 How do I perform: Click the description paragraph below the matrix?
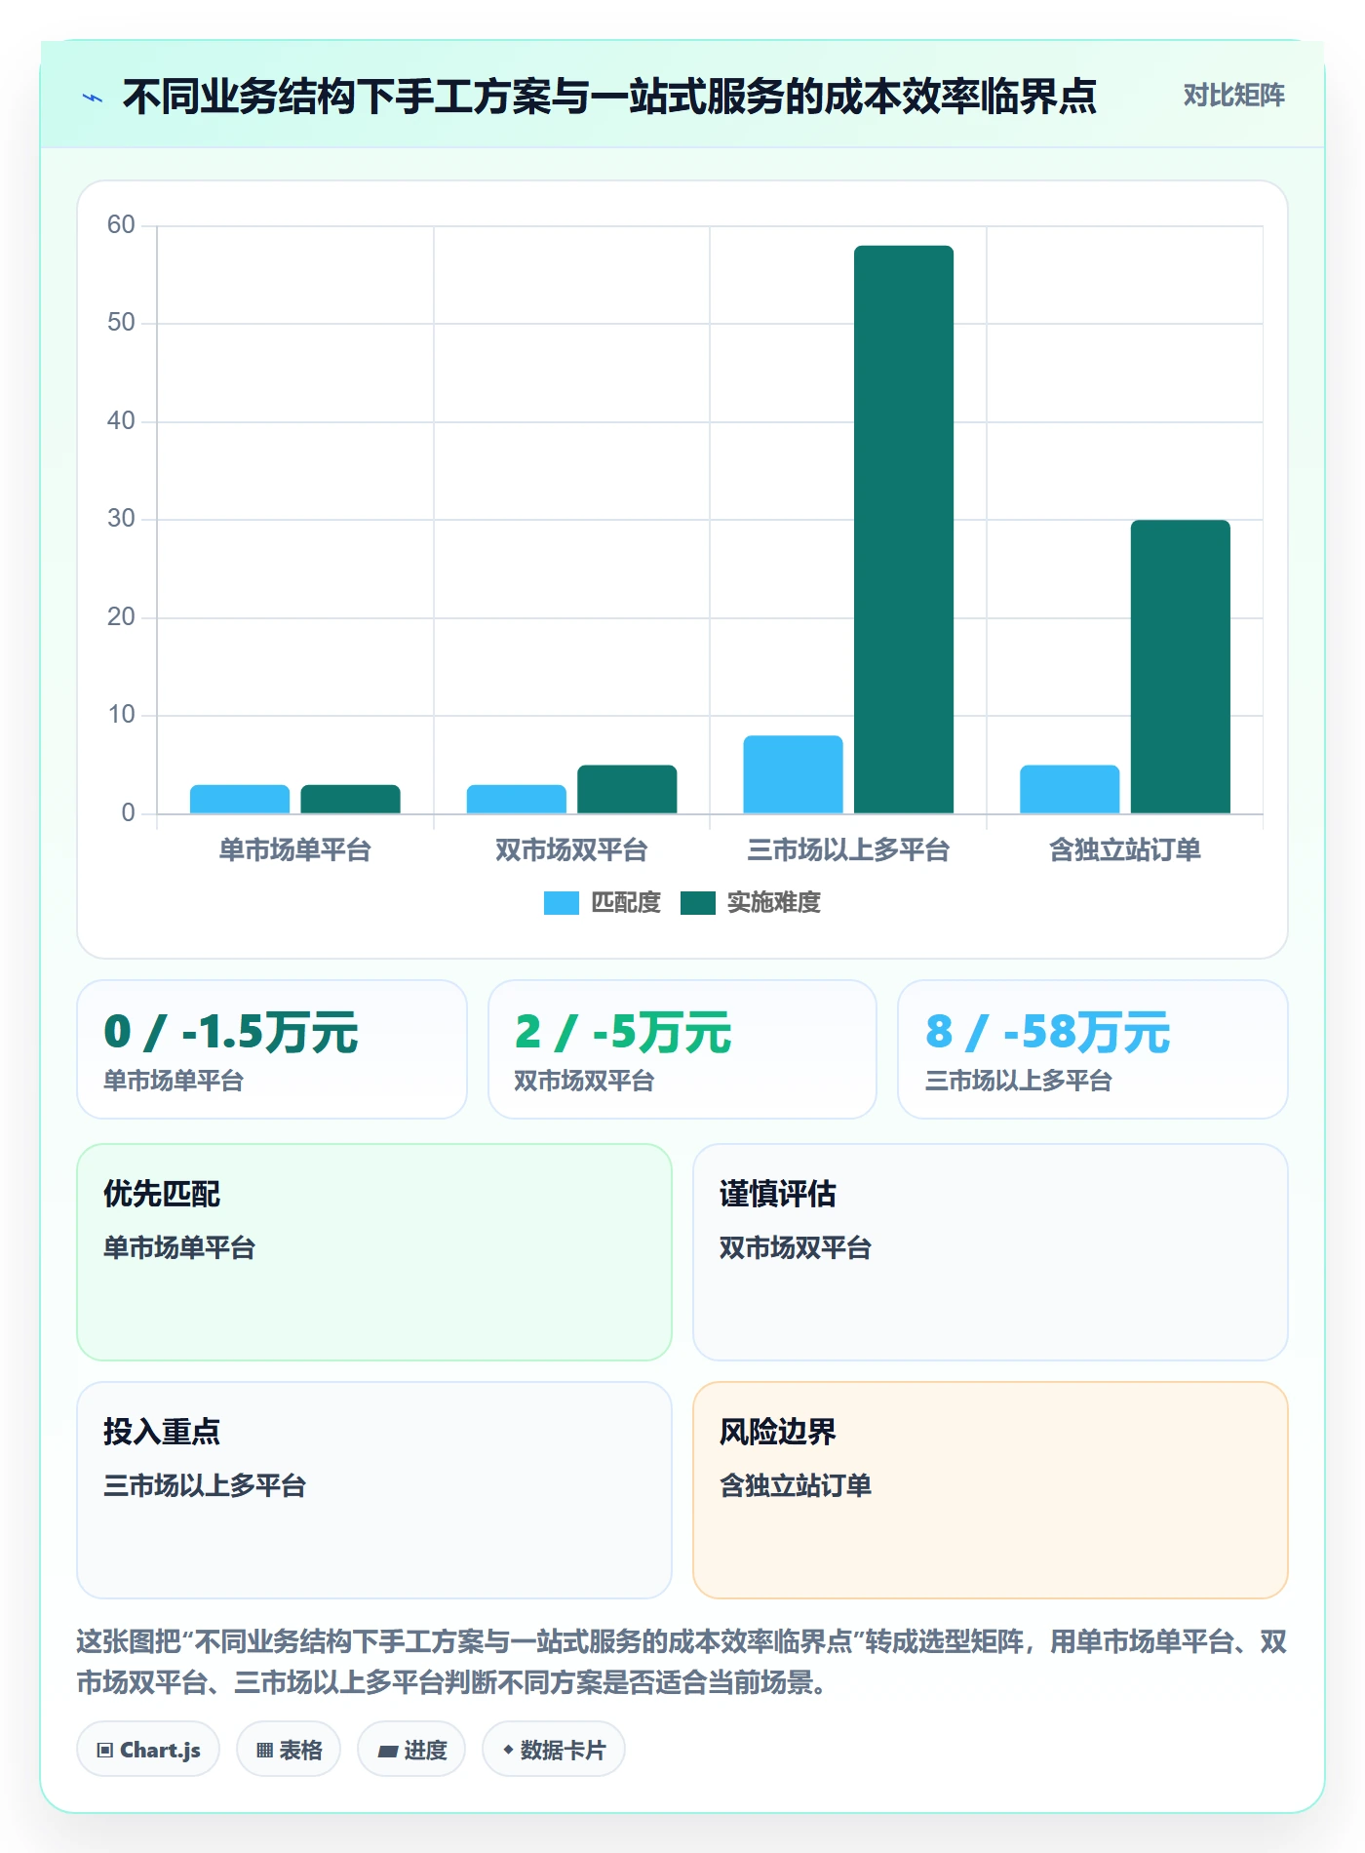[x=682, y=1663]
